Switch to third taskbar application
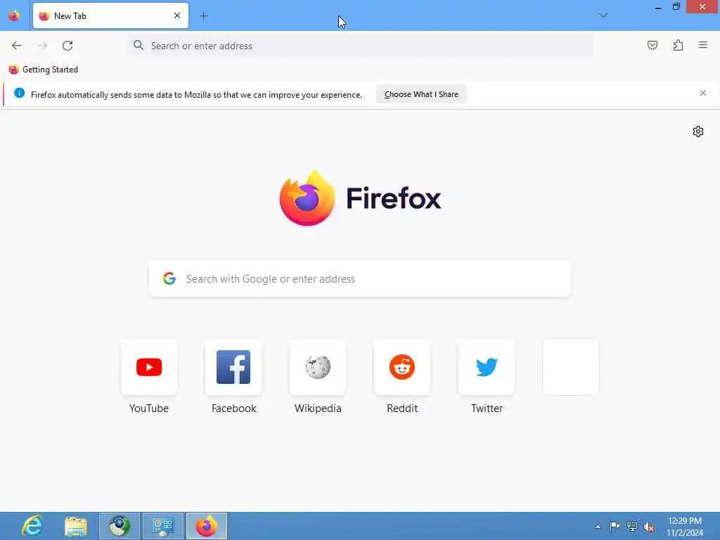This screenshot has height=540, width=720. [120, 526]
